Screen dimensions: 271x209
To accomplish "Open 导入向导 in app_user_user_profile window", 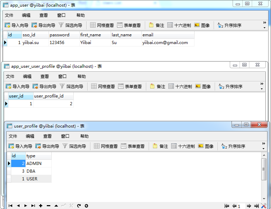I will pyautogui.click(x=17, y=86).
